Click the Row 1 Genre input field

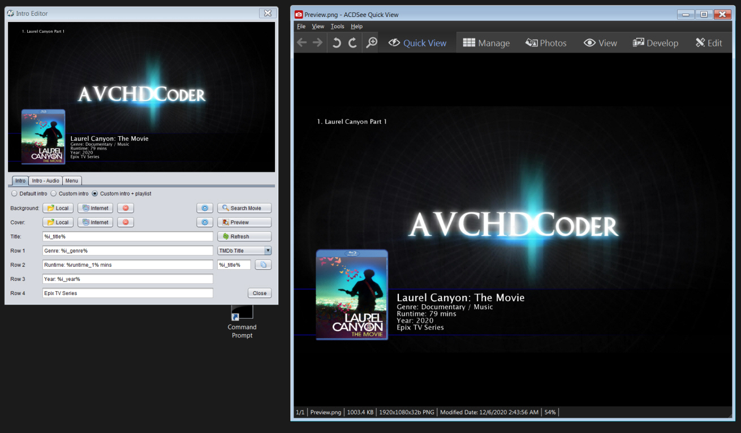[x=128, y=250]
